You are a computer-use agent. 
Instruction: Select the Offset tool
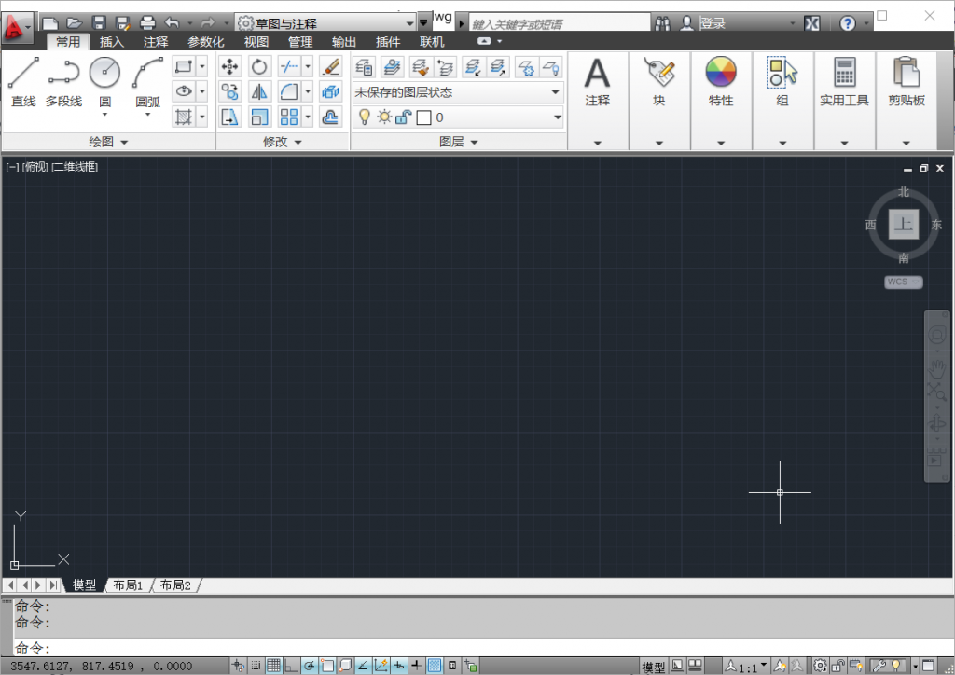329,117
